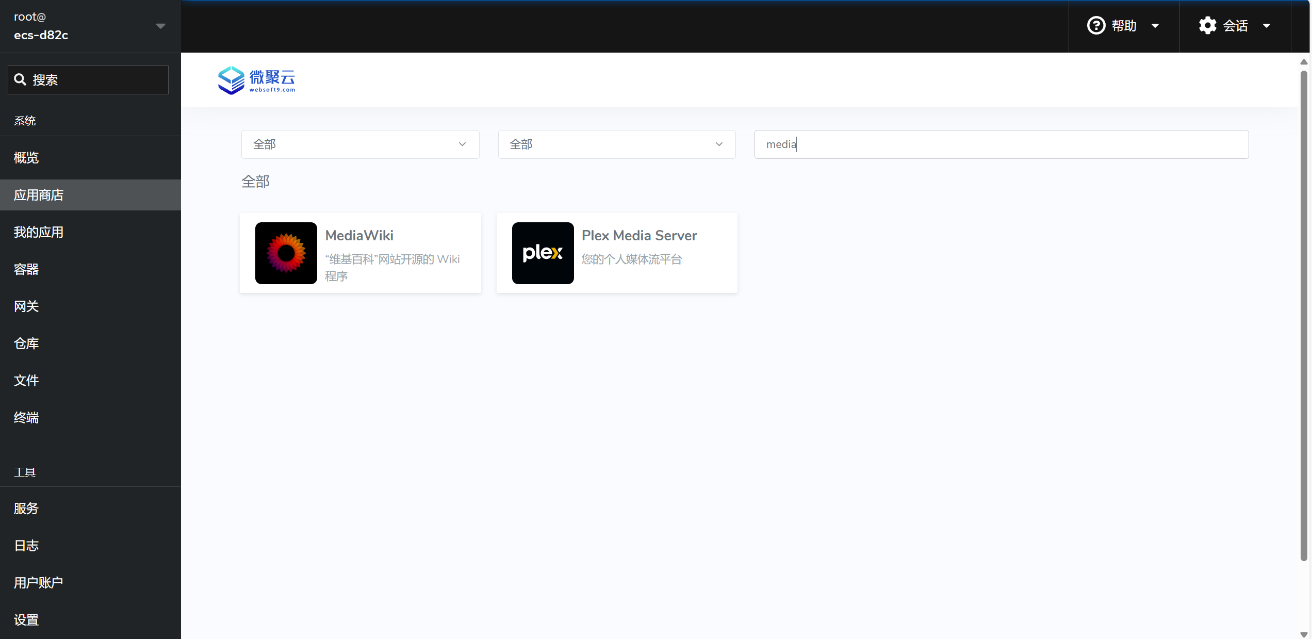Image resolution: width=1312 pixels, height=639 pixels.
Task: Expand the 帮助 help menu arrow
Action: [x=1155, y=26]
